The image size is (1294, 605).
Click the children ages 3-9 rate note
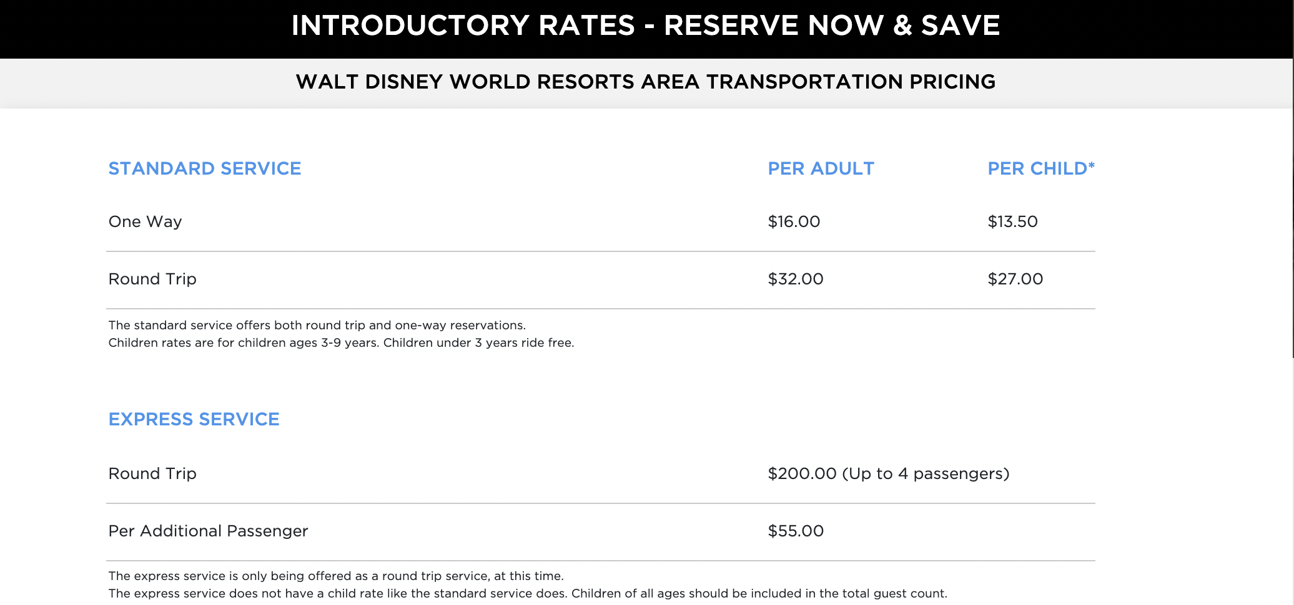pyautogui.click(x=341, y=342)
